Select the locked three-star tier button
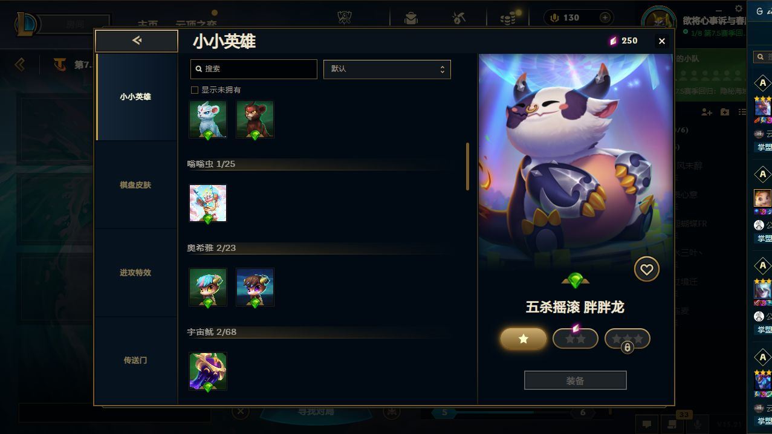The height and width of the screenshot is (434, 772). tap(627, 338)
